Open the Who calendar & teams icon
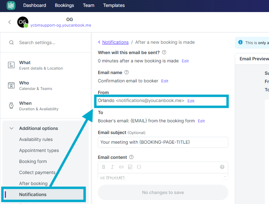 (x=11, y=85)
